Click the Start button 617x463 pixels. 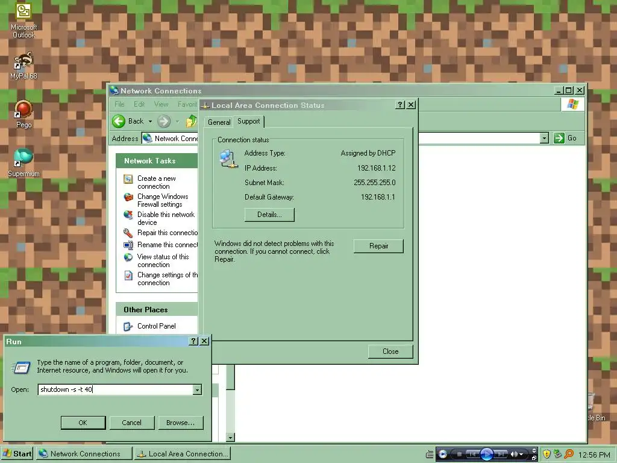pyautogui.click(x=17, y=453)
